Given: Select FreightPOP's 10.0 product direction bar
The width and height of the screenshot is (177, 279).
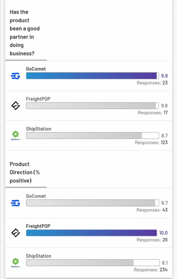Looking at the screenshot, I should tap(91, 233).
